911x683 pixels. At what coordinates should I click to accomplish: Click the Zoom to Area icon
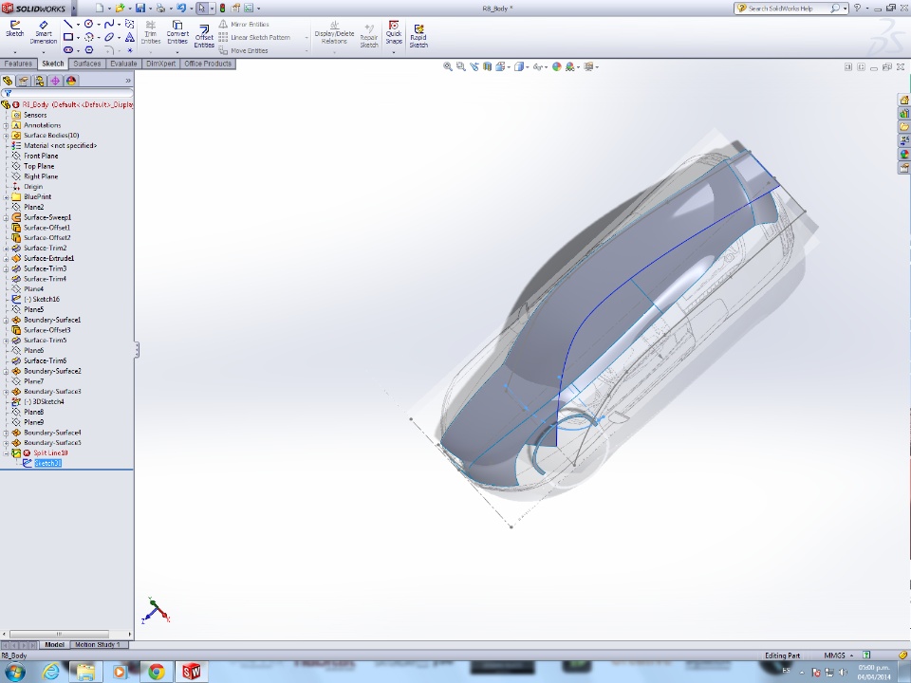tap(461, 66)
